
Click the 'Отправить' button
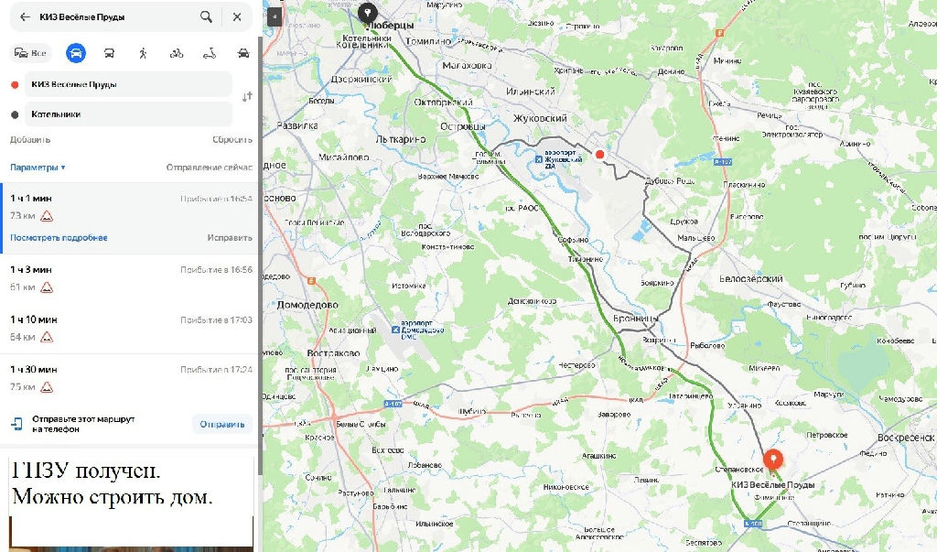(222, 424)
